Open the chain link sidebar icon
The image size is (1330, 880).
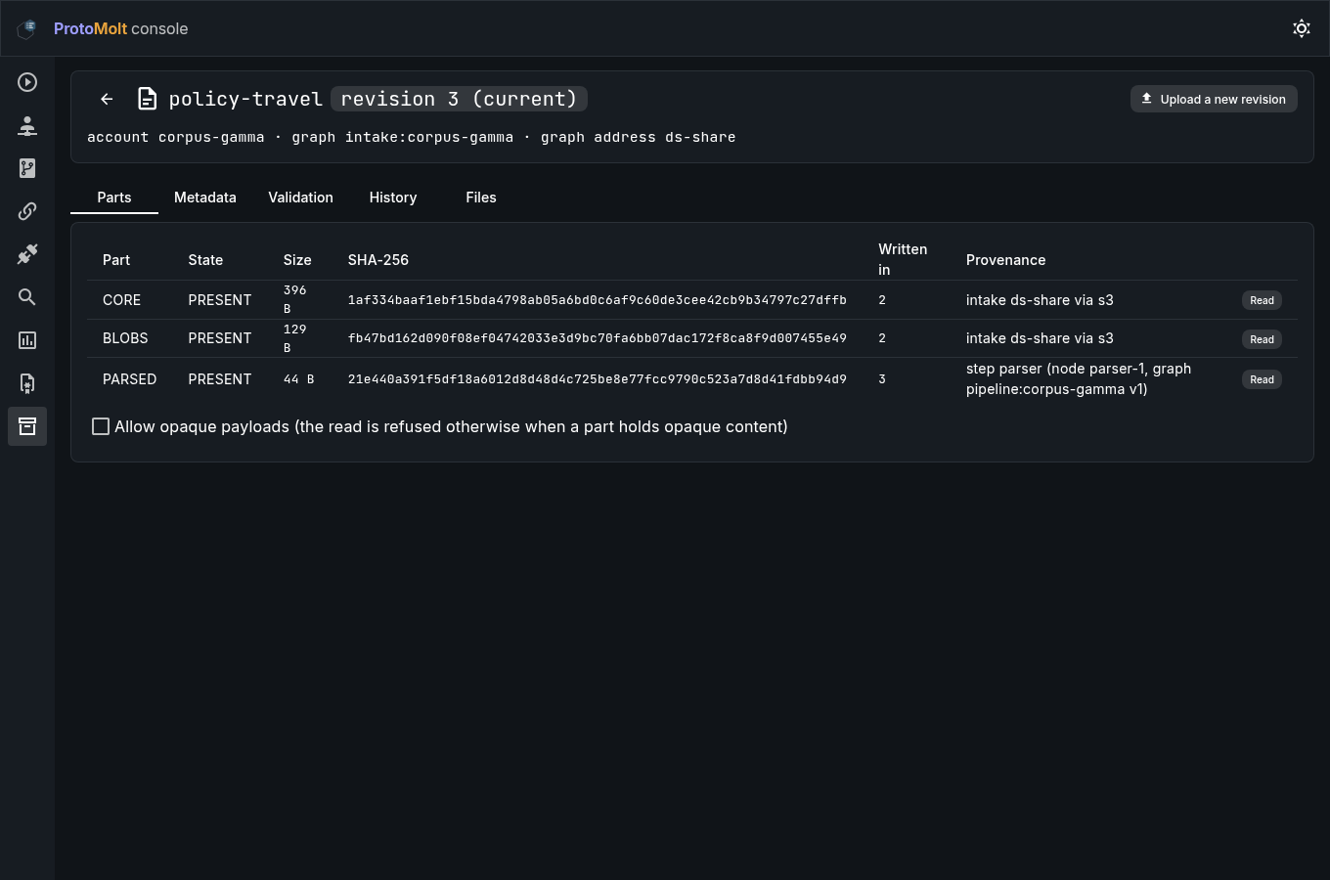[x=27, y=211]
